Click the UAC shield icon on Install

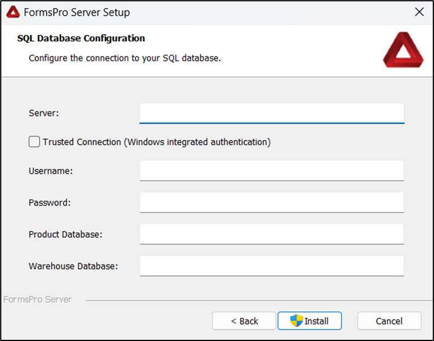click(x=296, y=321)
